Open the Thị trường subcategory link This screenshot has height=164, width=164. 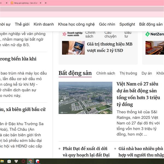[128, 73]
